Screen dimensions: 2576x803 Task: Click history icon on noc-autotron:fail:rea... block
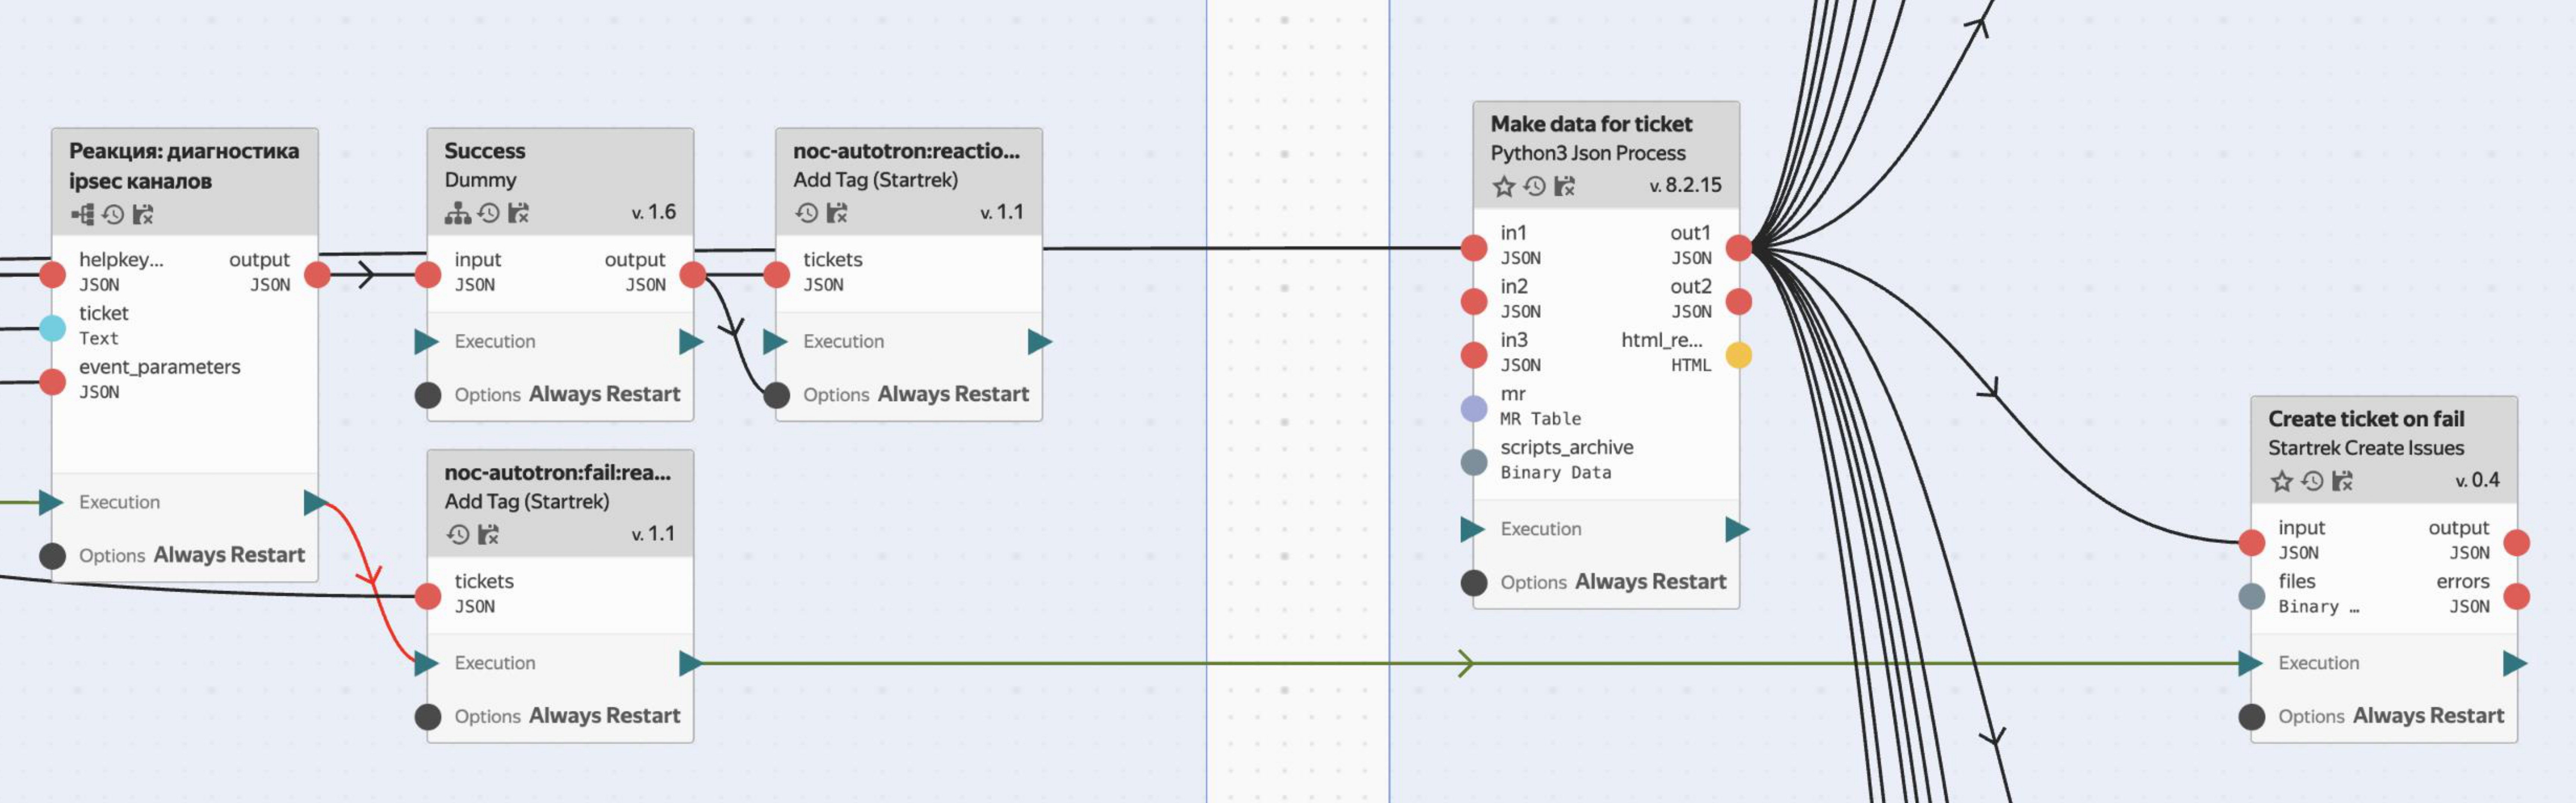(x=458, y=534)
